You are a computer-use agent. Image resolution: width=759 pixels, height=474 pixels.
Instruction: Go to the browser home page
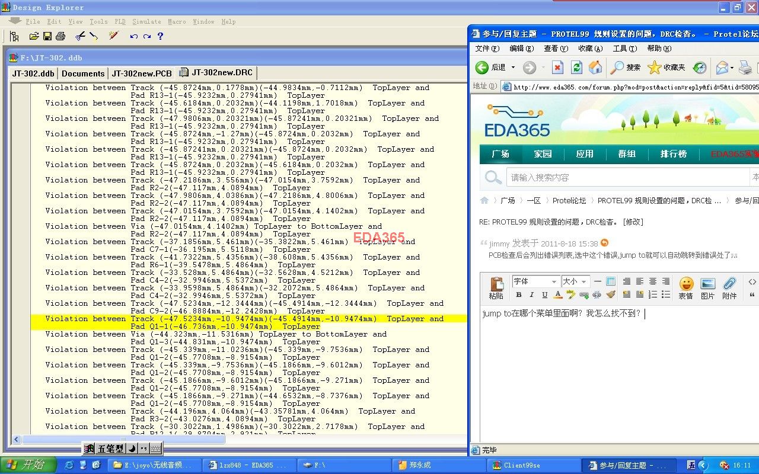tap(595, 68)
